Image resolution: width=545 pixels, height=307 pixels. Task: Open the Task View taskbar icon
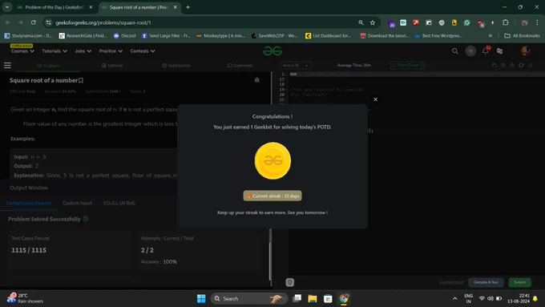(x=297, y=299)
